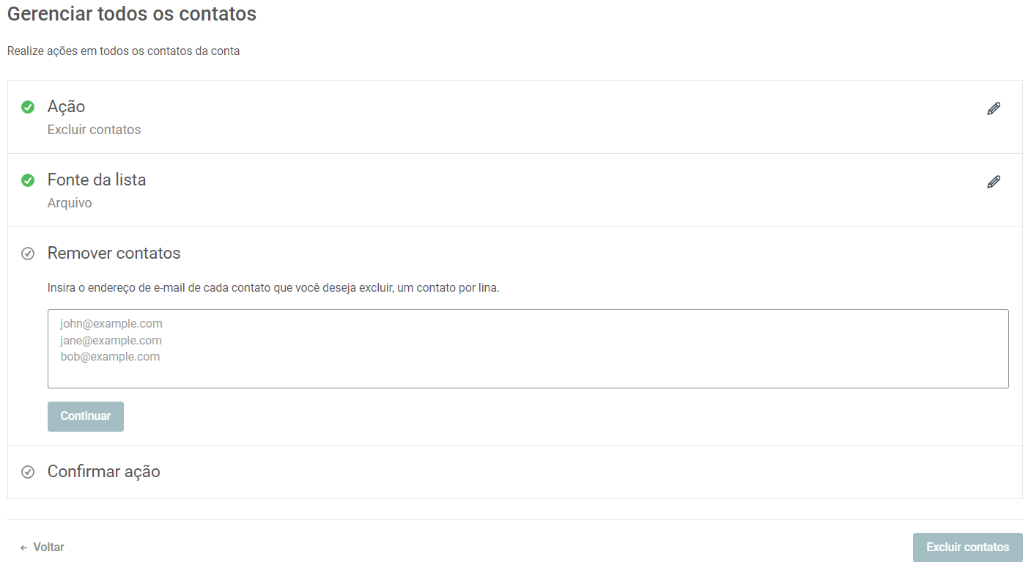
Task: Expand the Fonte da lista section heading
Action: coord(97,180)
